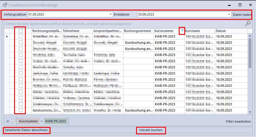This screenshot has width=256, height=137.
Task: Minimize the CreateInvoicesFormBookings window
Action: [229, 5]
